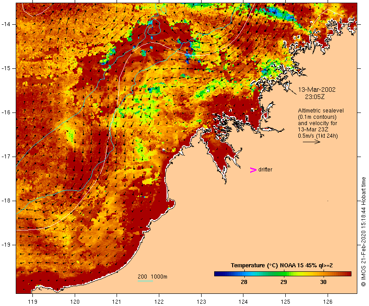Click the 'Temperature (°C) NOAA 15 45% ql>=2' title
Image resolution: width=369 pixels, height=306 pixels.
coord(282,265)
